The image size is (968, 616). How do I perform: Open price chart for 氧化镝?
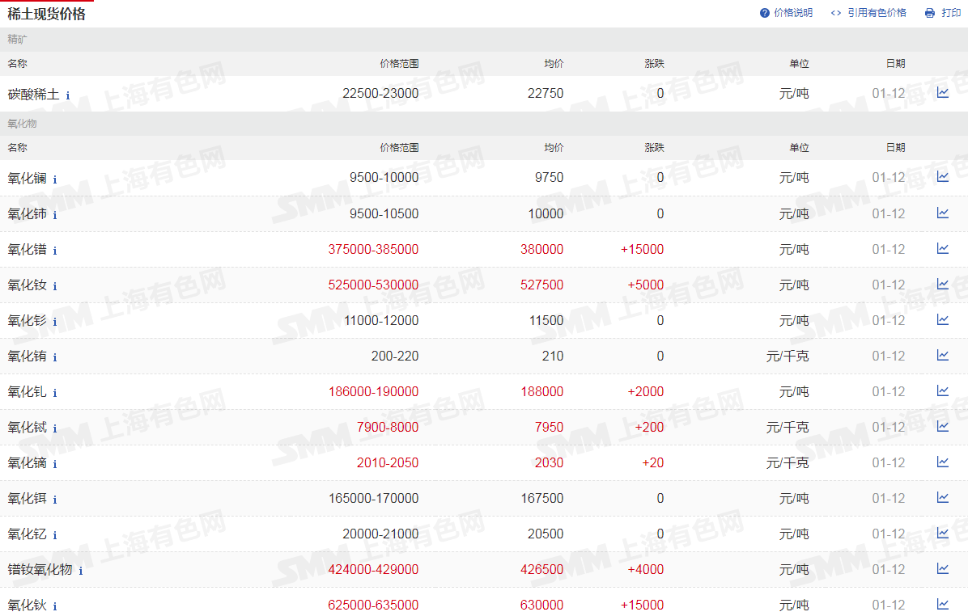[942, 462]
